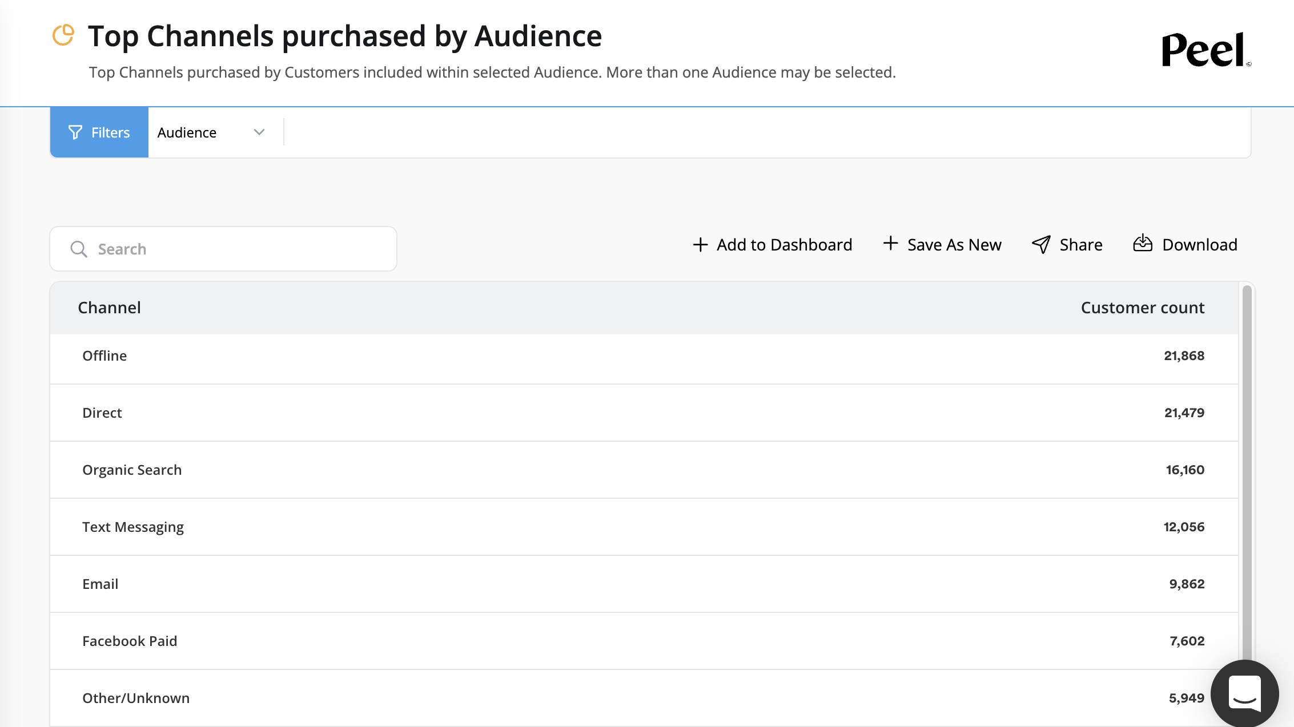Sort by the Channel column header

[x=109, y=308]
